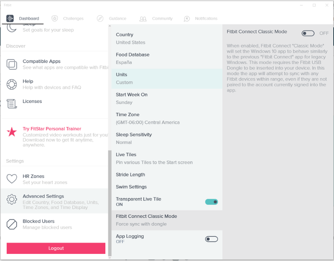
Task: Click the sleep moon icon
Action: click(x=12, y=28)
